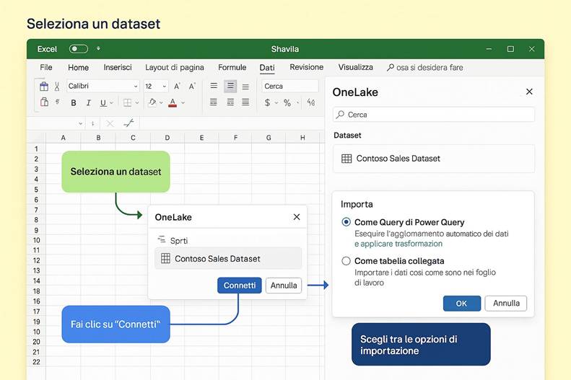Click OK in the Importa panel
This screenshot has height=380, width=571.
(461, 303)
